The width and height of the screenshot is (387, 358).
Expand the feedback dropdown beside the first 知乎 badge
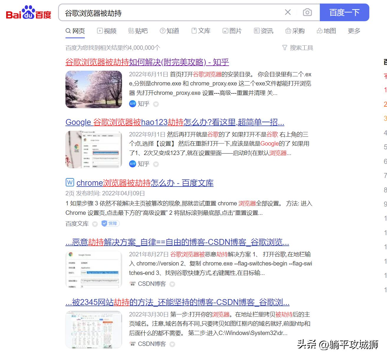156,104
